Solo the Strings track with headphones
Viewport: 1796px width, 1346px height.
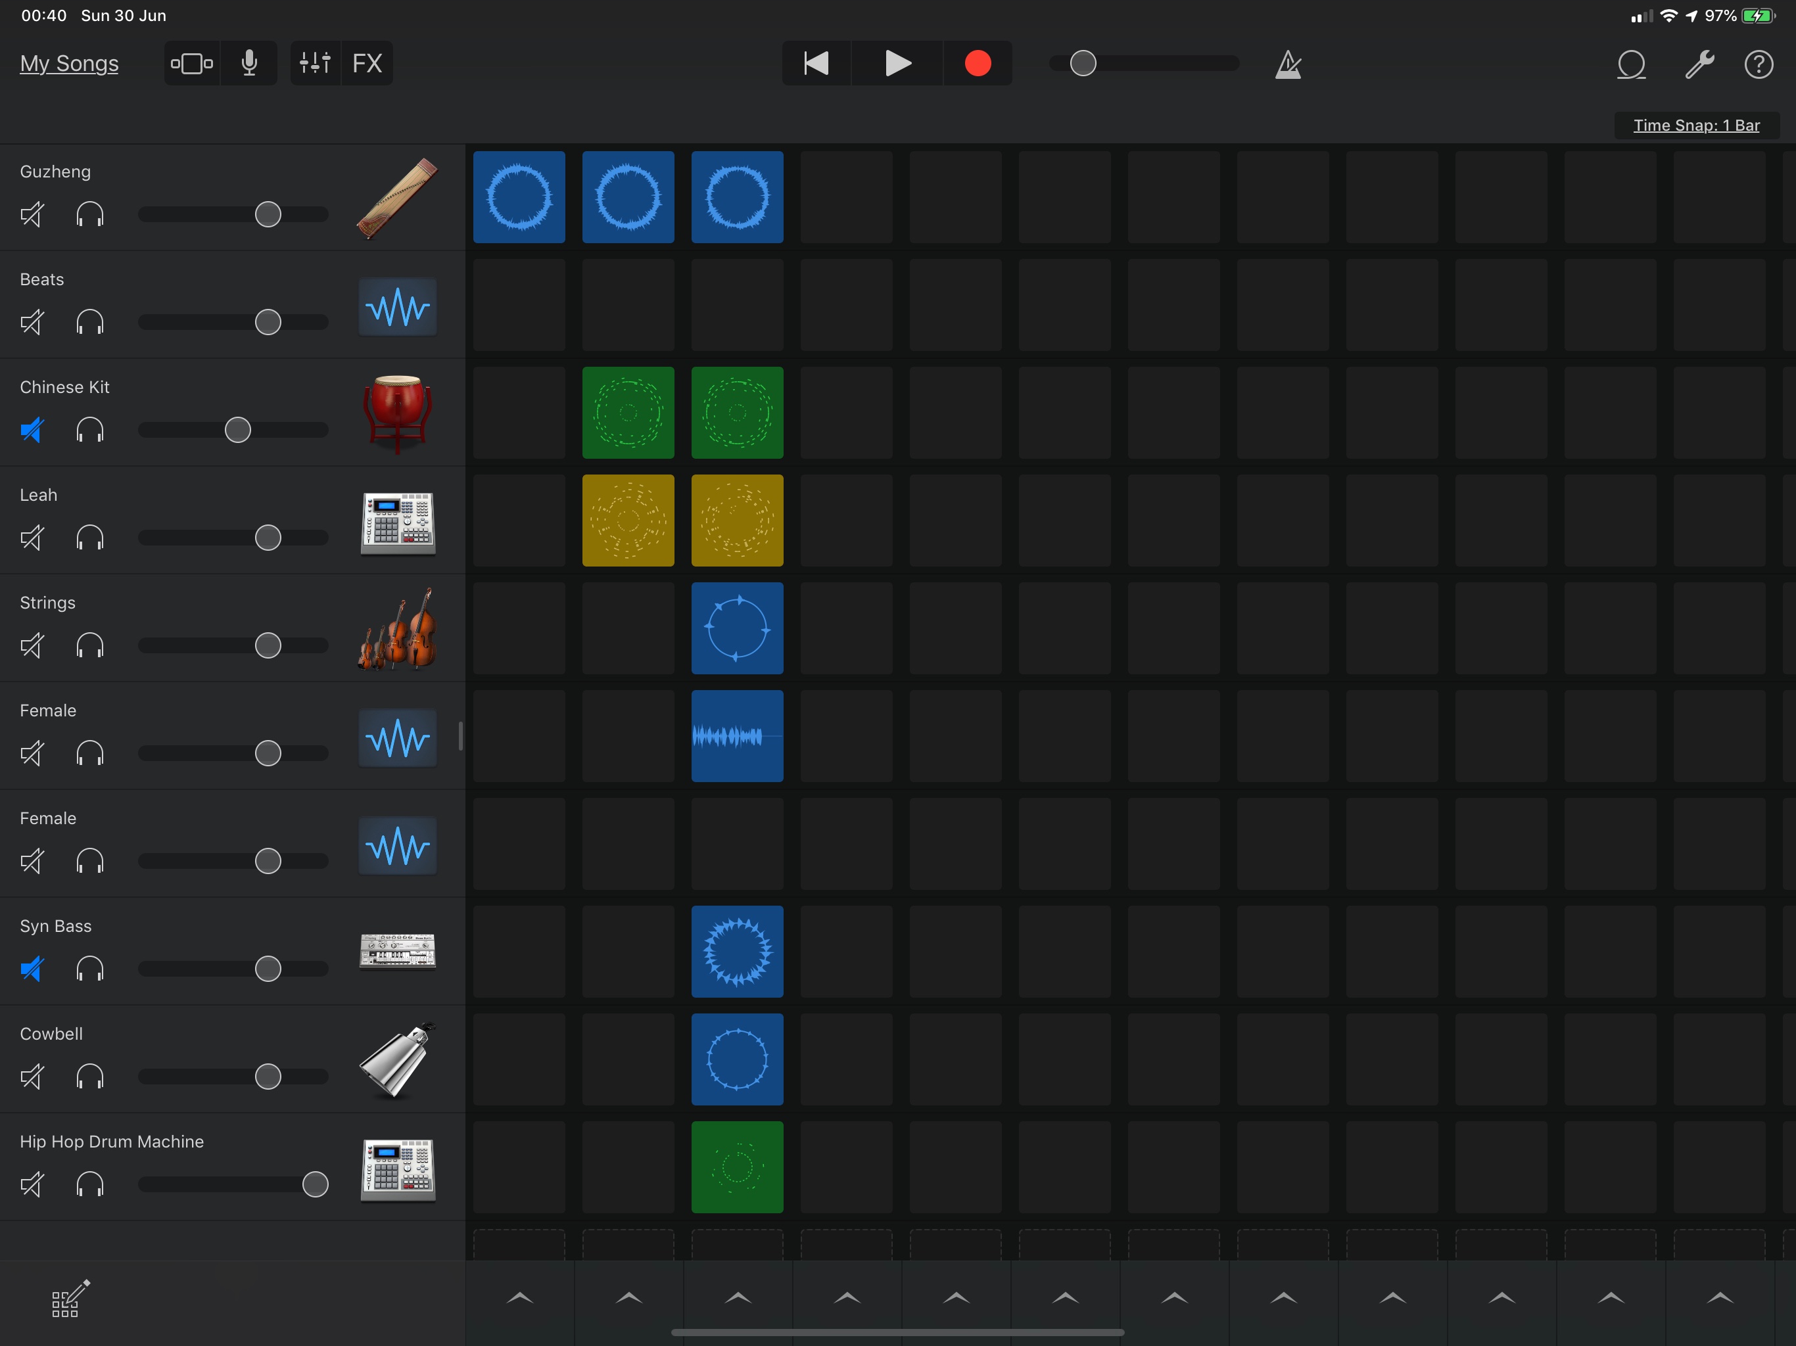89,646
